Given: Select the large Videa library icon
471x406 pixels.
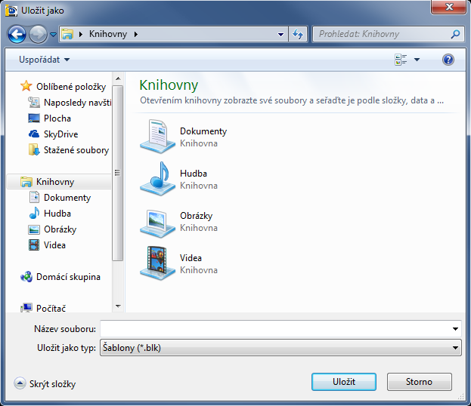Looking at the screenshot, I should 157,263.
